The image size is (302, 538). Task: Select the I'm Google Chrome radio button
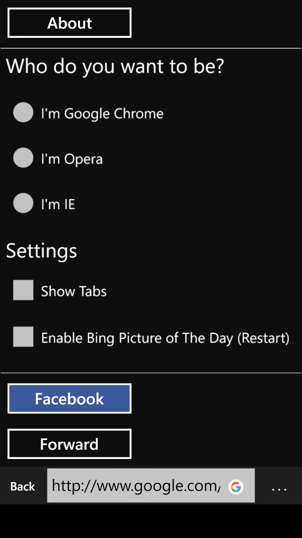point(23,113)
